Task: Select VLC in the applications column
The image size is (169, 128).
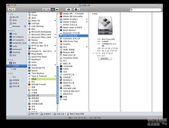Action: 42,82
